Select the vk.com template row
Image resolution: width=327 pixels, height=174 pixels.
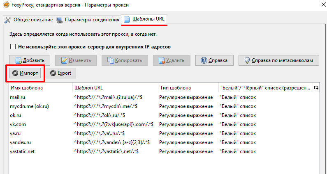[164, 124]
